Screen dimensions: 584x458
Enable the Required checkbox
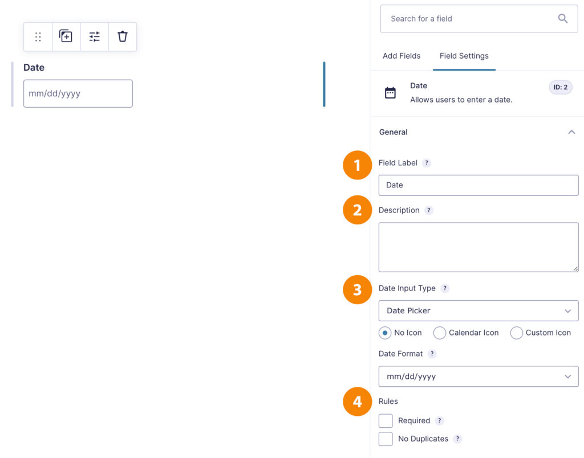pos(386,421)
